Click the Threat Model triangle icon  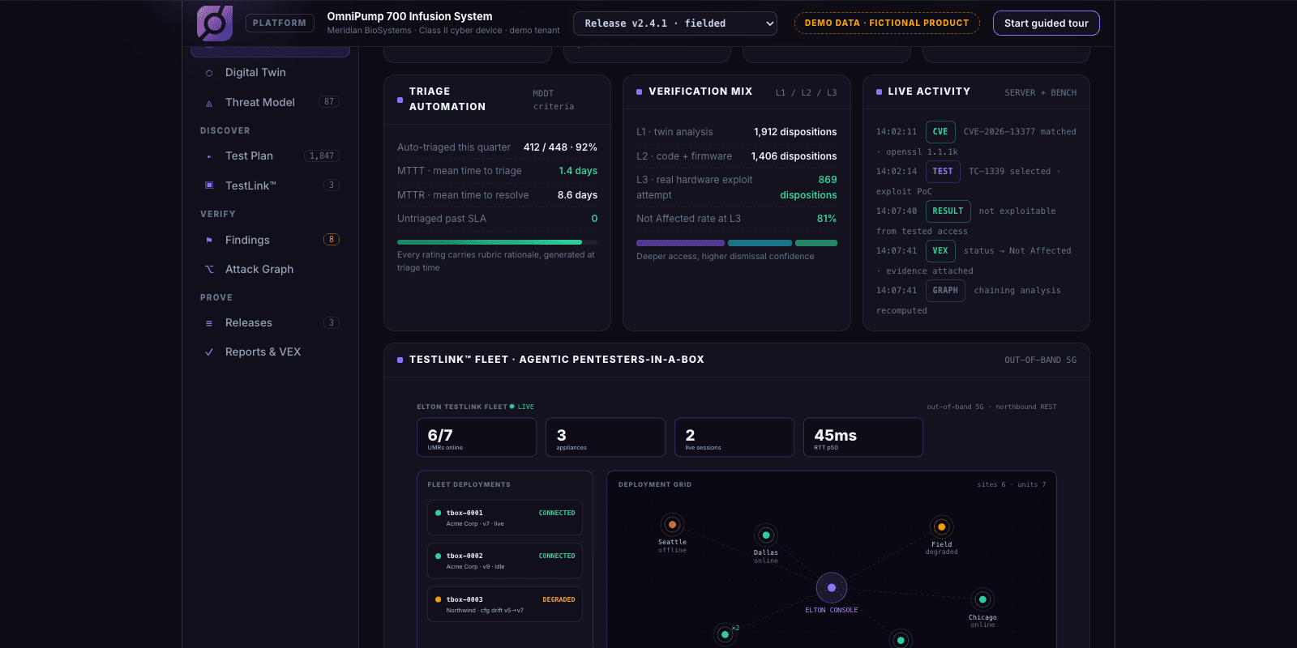coord(209,103)
